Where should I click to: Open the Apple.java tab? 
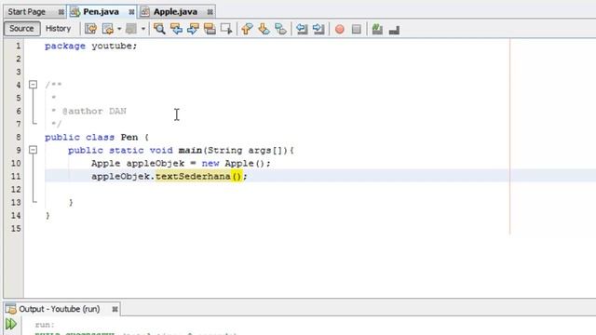(175, 12)
